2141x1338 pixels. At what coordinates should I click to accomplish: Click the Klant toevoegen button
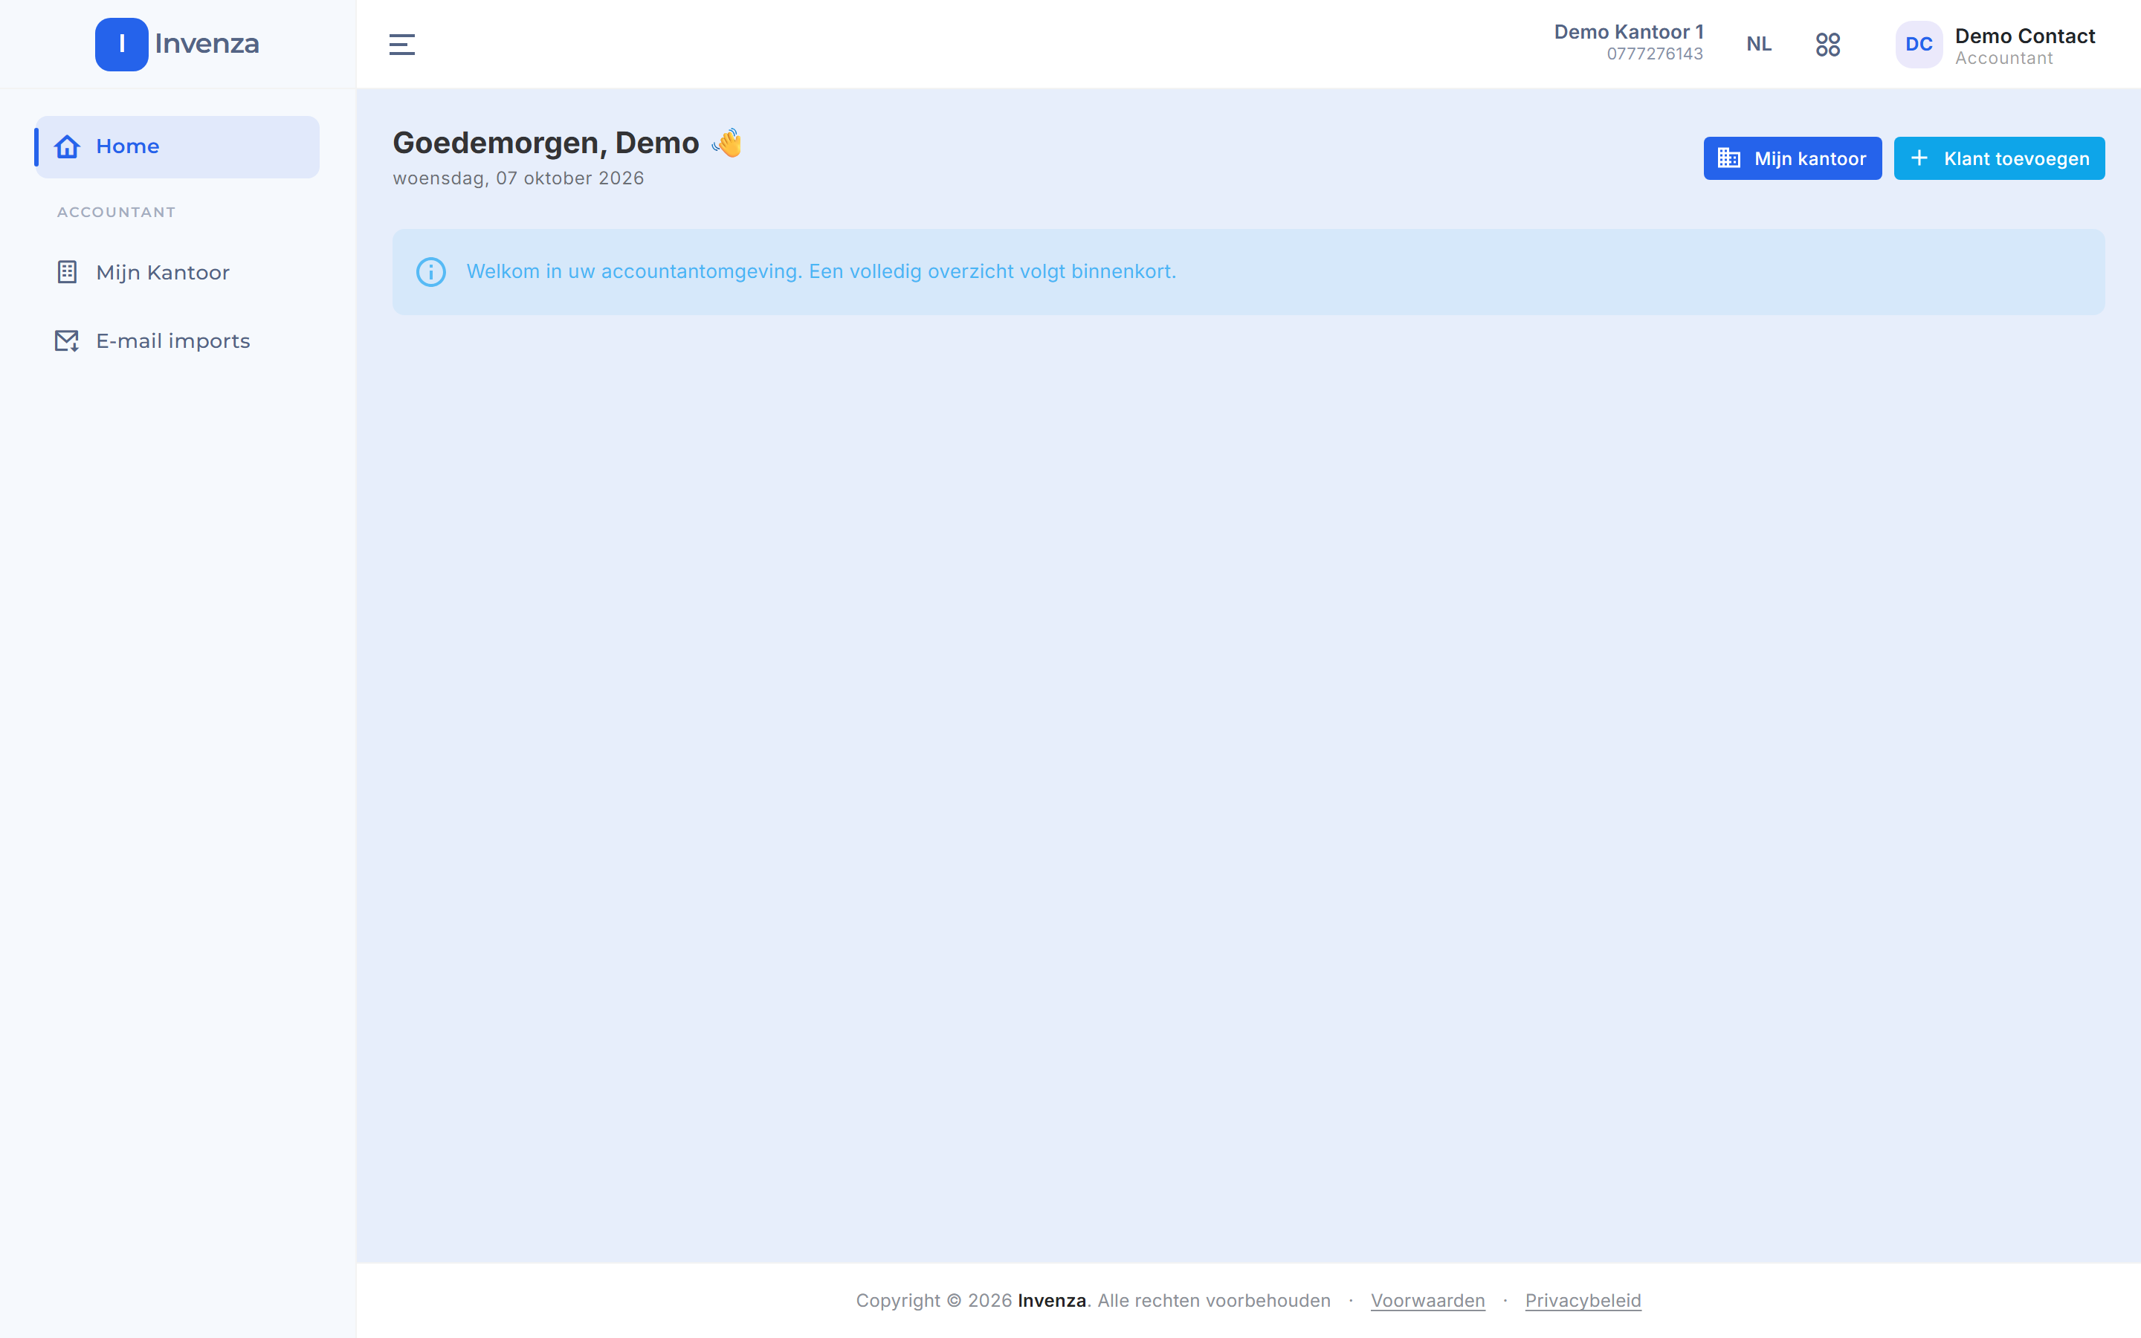click(x=1998, y=158)
